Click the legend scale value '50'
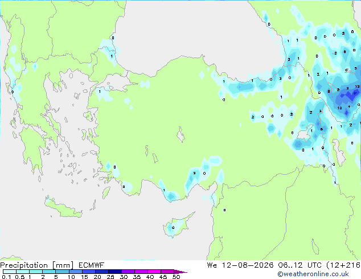The image size is (361, 279). pyautogui.click(x=176, y=277)
